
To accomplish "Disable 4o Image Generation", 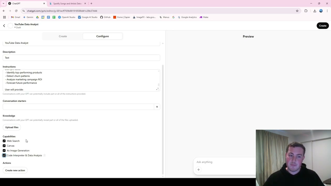I will click(x=4, y=151).
